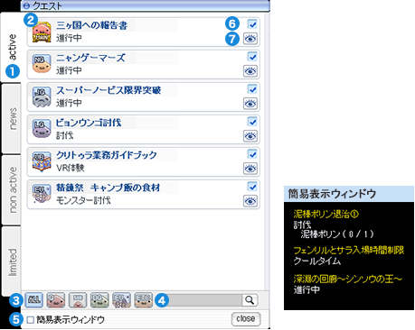Filter quests with pink Poring icon next to ALL
The width and height of the screenshot is (415, 330).
click(56, 300)
